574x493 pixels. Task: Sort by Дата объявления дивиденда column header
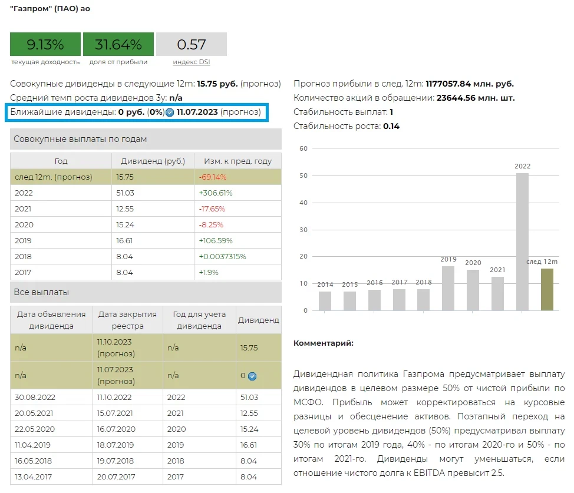click(x=51, y=320)
